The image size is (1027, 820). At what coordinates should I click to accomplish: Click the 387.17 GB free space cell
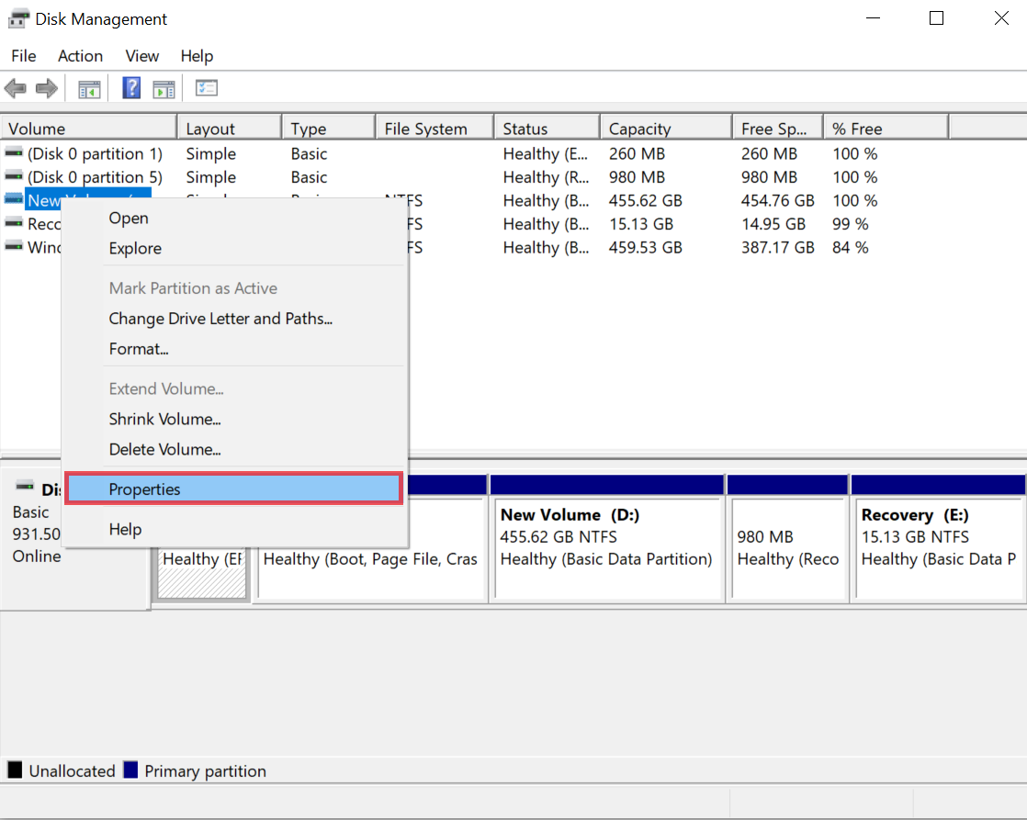coord(777,247)
